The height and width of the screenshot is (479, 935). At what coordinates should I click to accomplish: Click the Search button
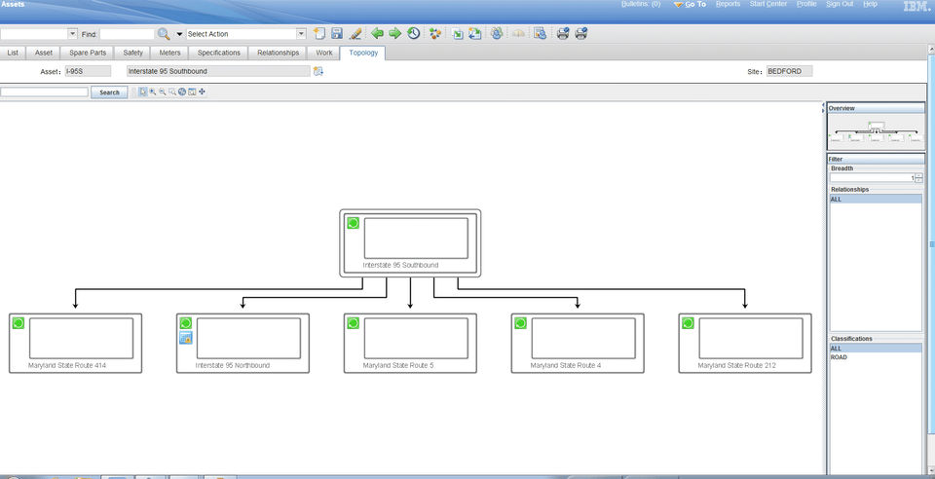[x=109, y=92]
